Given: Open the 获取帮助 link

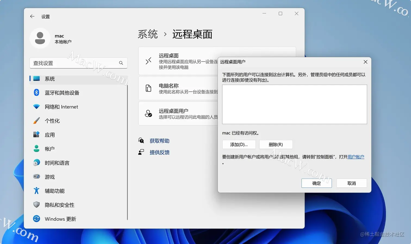Looking at the screenshot, I should pos(160,141).
